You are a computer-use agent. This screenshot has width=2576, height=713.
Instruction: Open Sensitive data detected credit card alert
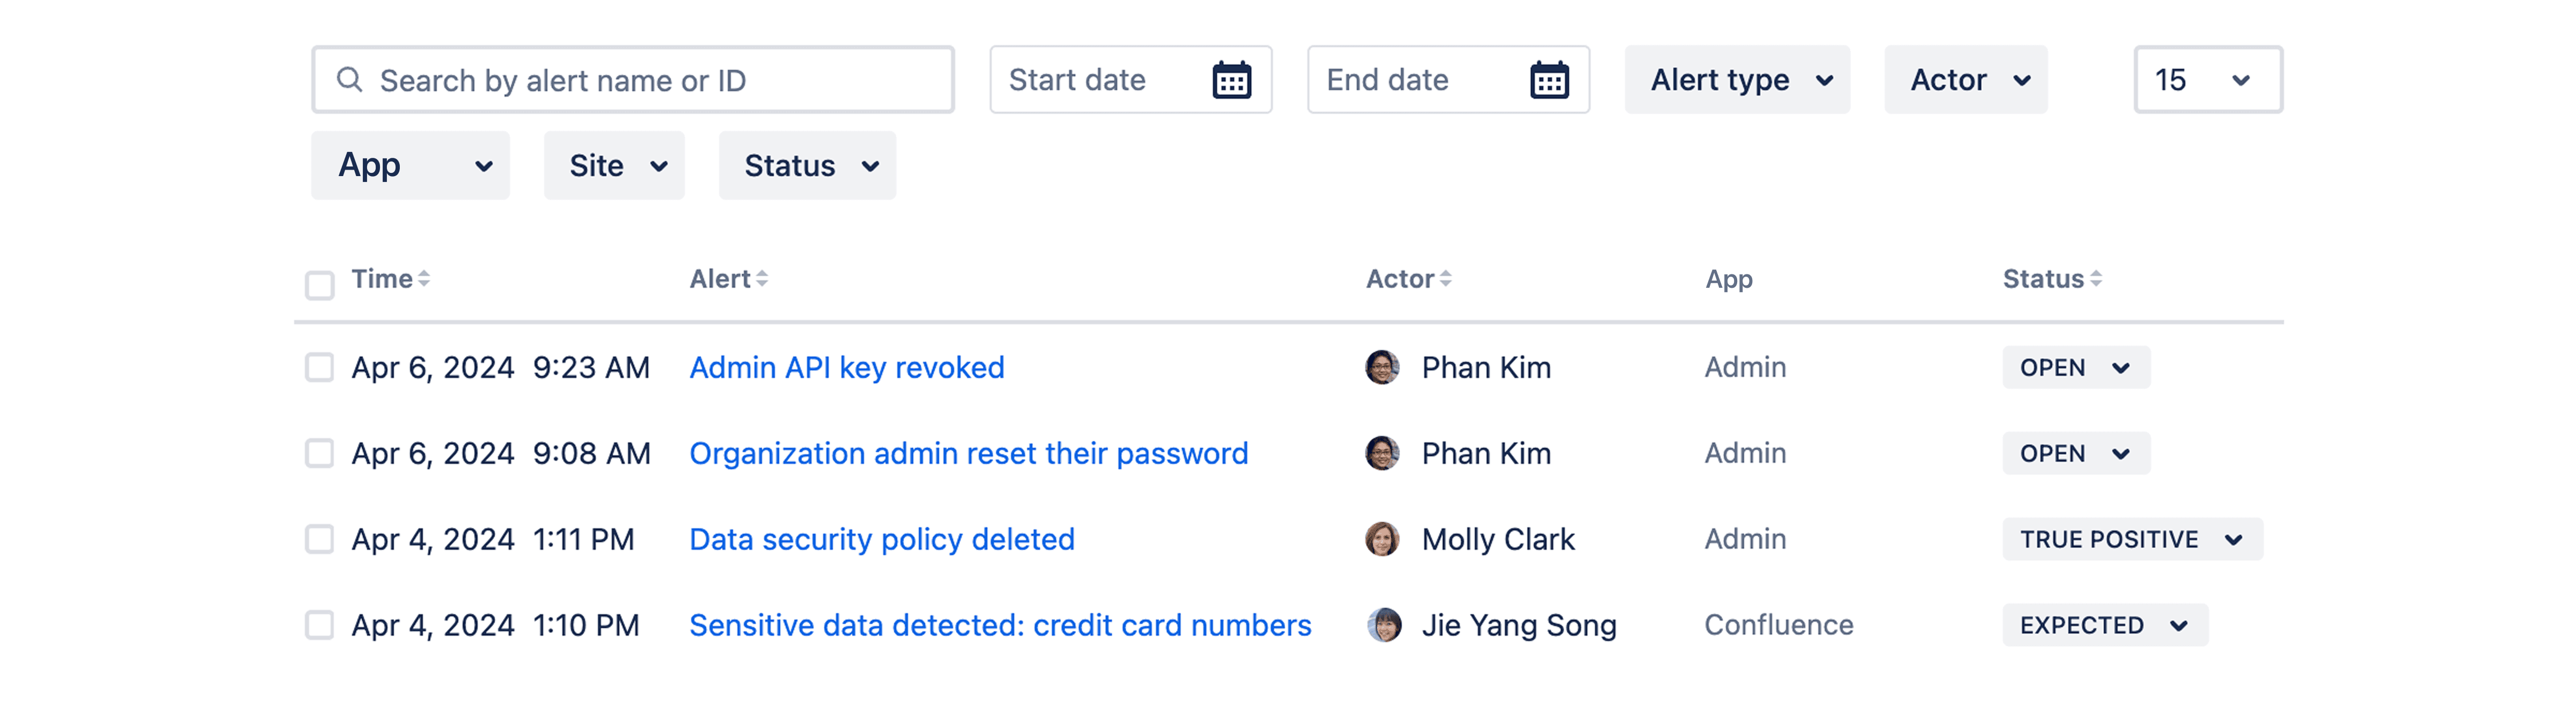click(x=1000, y=625)
